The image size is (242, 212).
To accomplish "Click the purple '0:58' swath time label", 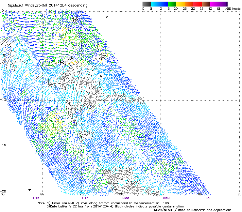I will coord(126,198).
